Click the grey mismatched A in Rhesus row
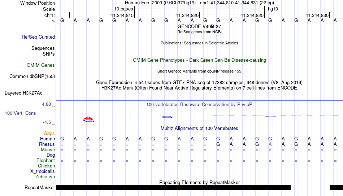Viewport: 343px width, 196px height. tap(270, 144)
